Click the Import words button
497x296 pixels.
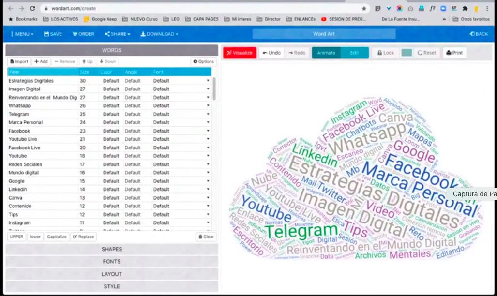(19, 61)
